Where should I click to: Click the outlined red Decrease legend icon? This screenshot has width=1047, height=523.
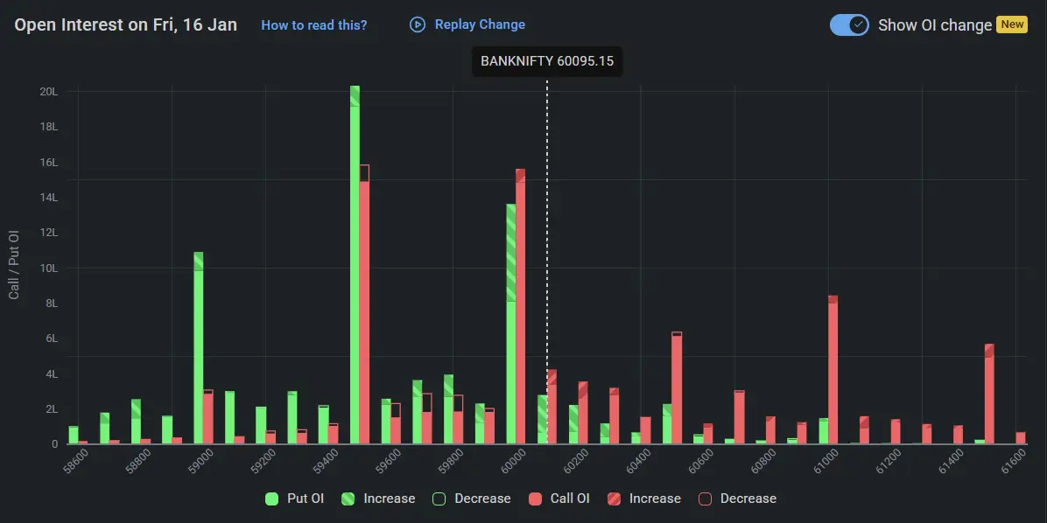coord(707,498)
